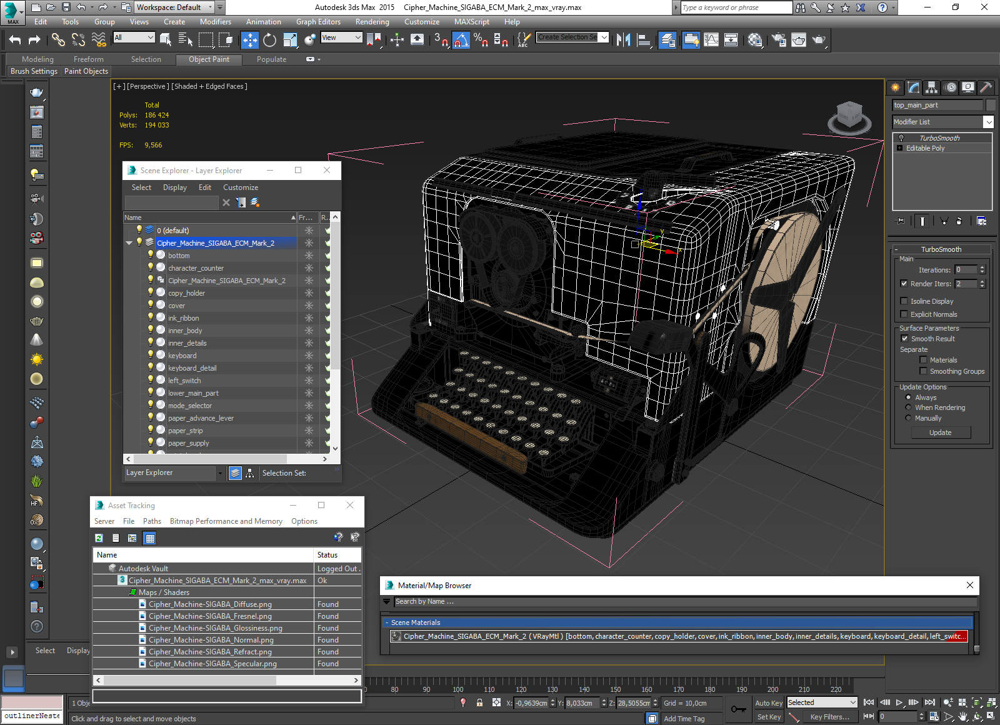Screen dimensions: 1000x725
Task: Open the reference coordinate View dropdown
Action: pos(341,37)
